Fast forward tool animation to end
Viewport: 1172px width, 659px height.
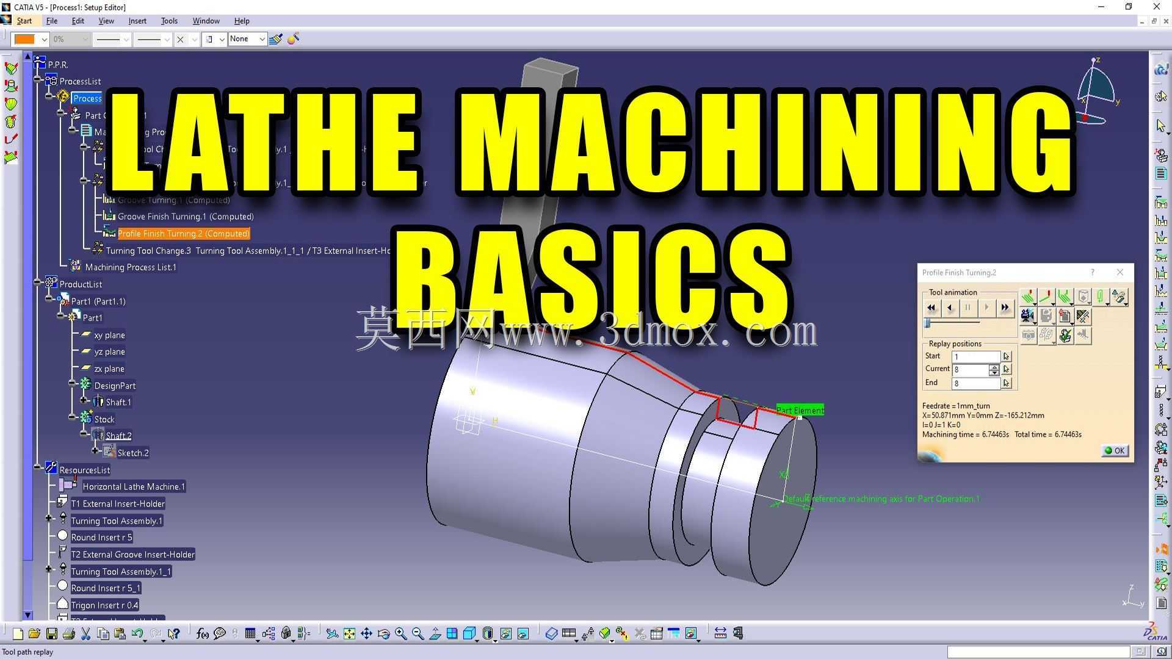coord(1005,308)
